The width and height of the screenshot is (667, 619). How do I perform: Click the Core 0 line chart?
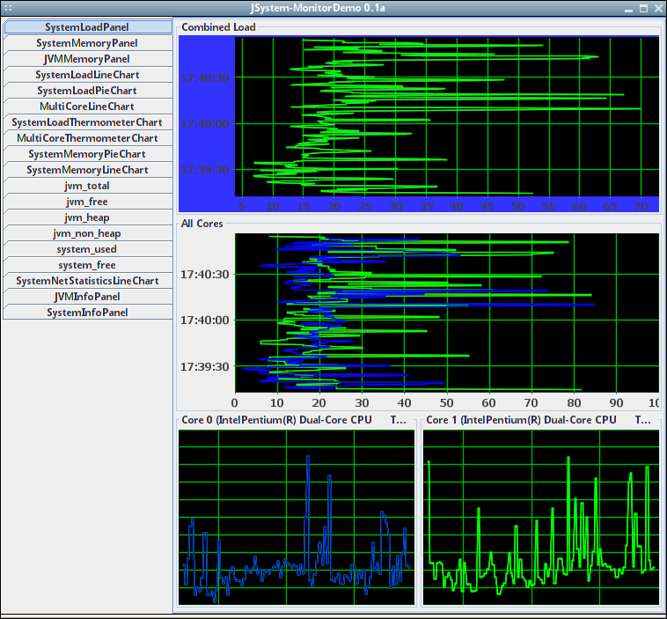297,517
